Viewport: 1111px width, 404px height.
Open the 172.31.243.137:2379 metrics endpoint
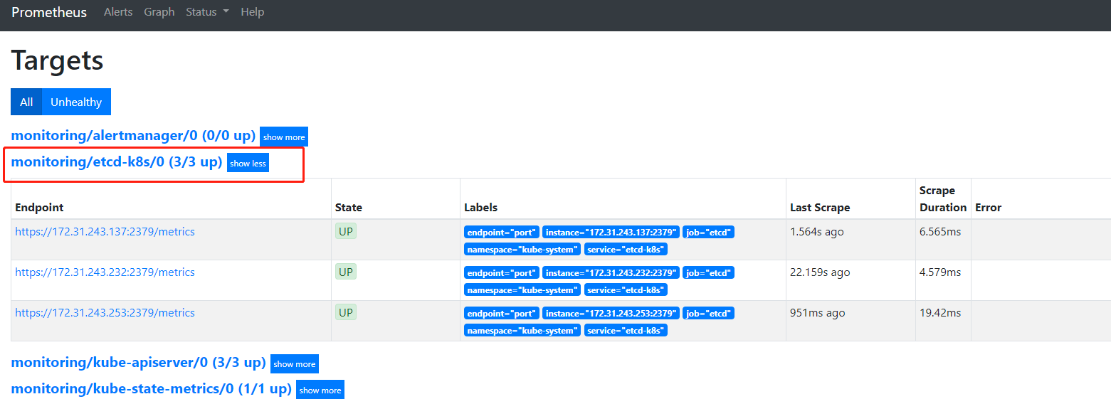point(105,231)
